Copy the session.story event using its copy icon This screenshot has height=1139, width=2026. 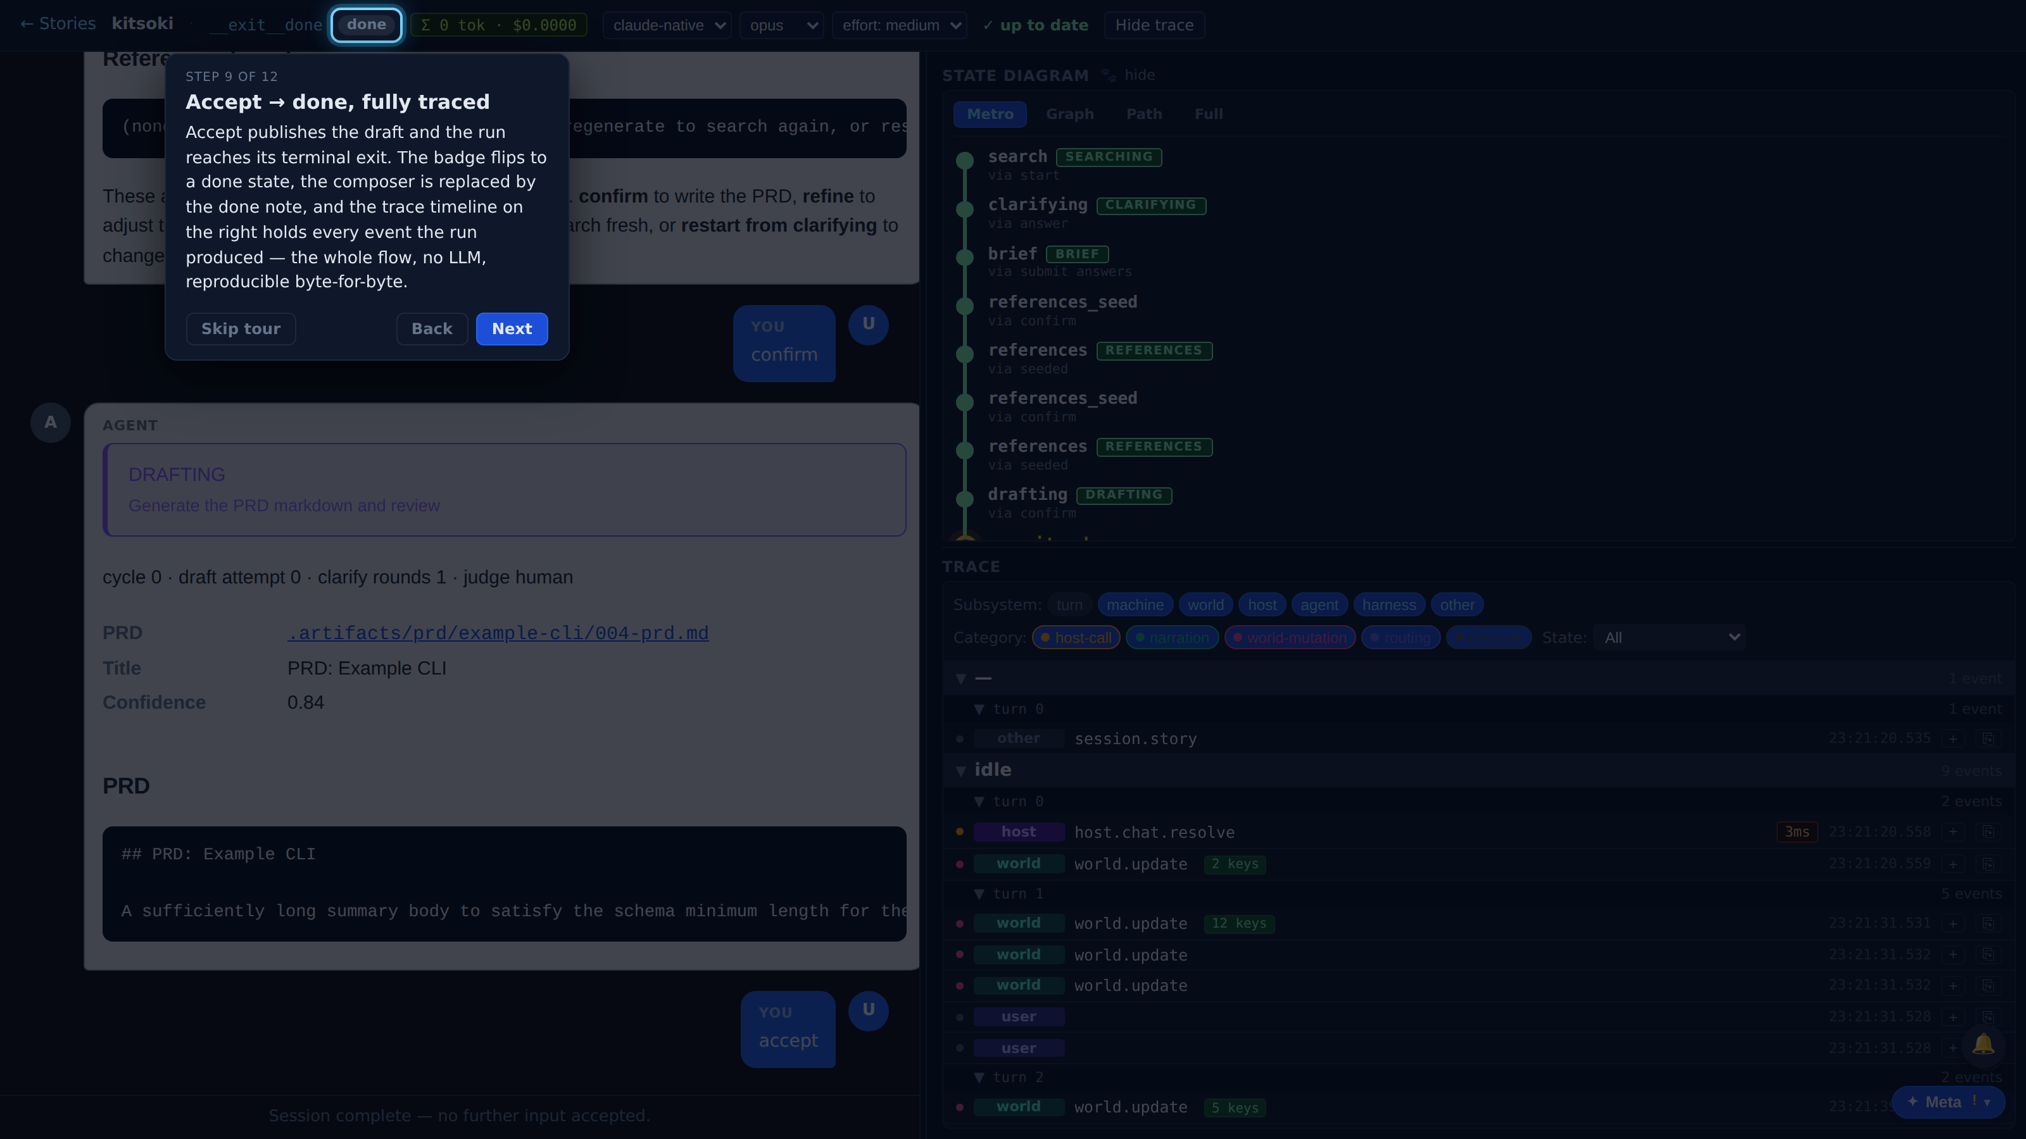pyautogui.click(x=1987, y=738)
